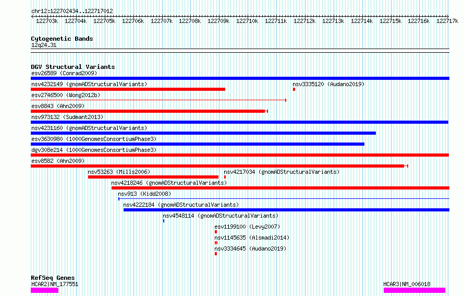Open esv8582 (Ahn2009) variant label
This screenshot has width=464, height=296.
pos(58,161)
